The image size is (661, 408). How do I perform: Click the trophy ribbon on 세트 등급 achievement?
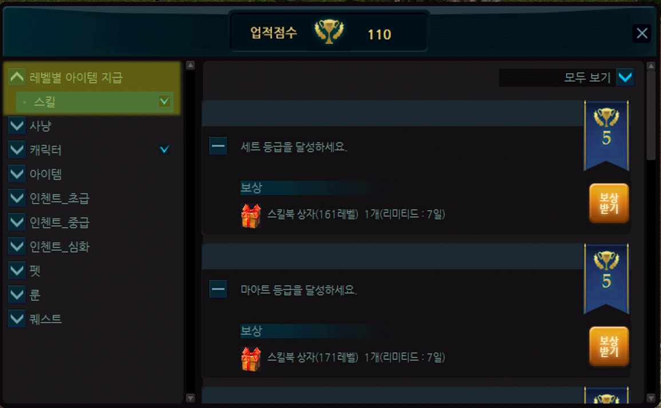coord(606,135)
